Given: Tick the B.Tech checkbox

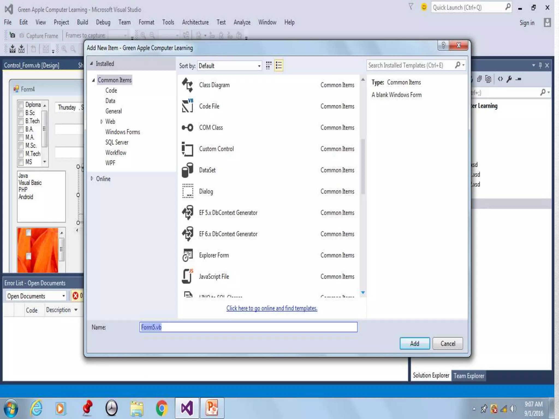Looking at the screenshot, I should [x=21, y=121].
